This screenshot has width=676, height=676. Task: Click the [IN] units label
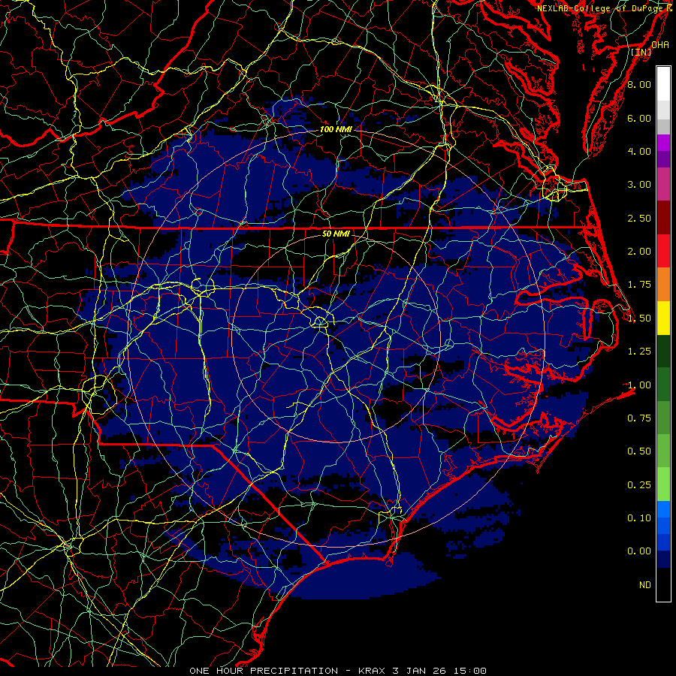coord(641,52)
